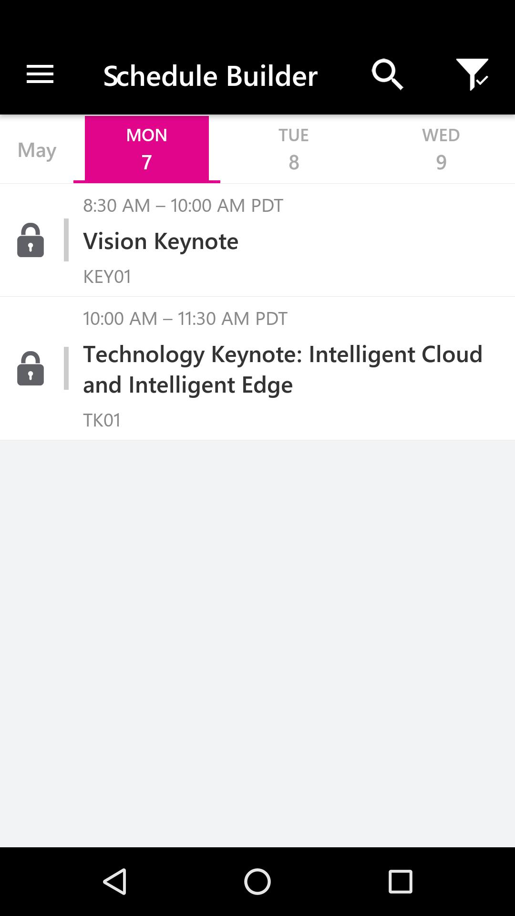Tap the May month label
The height and width of the screenshot is (916, 515).
pos(37,150)
